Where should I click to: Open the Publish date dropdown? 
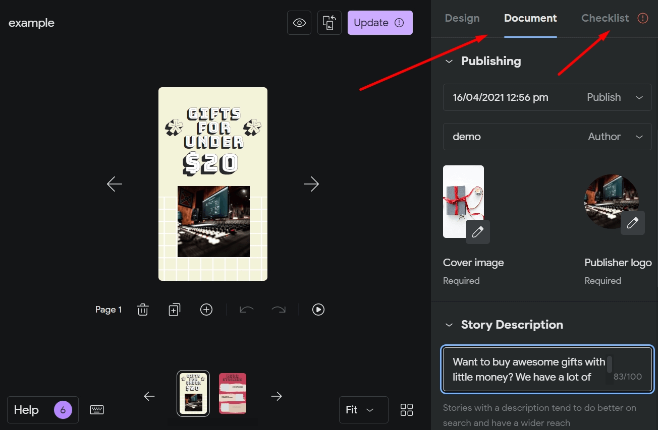(547, 97)
